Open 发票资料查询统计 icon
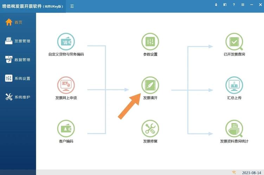Viewport: 264px width, 175px height. pyautogui.click(x=234, y=128)
